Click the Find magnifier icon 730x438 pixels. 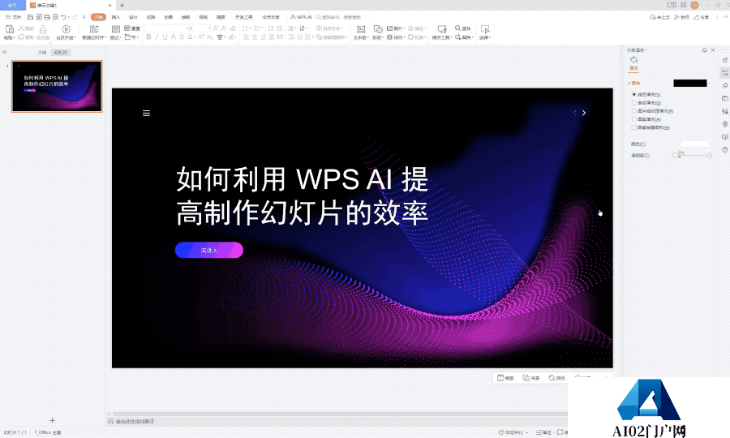(457, 28)
